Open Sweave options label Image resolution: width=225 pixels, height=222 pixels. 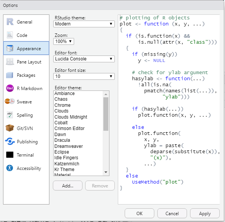[24, 102]
